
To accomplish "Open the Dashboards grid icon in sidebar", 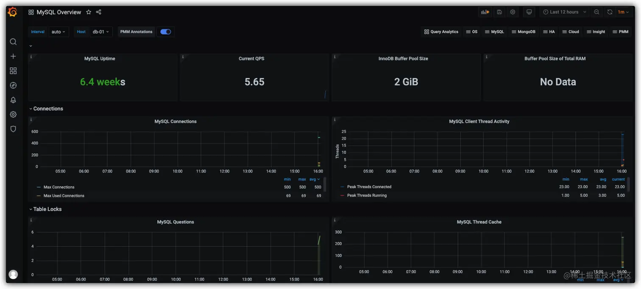I will point(13,71).
